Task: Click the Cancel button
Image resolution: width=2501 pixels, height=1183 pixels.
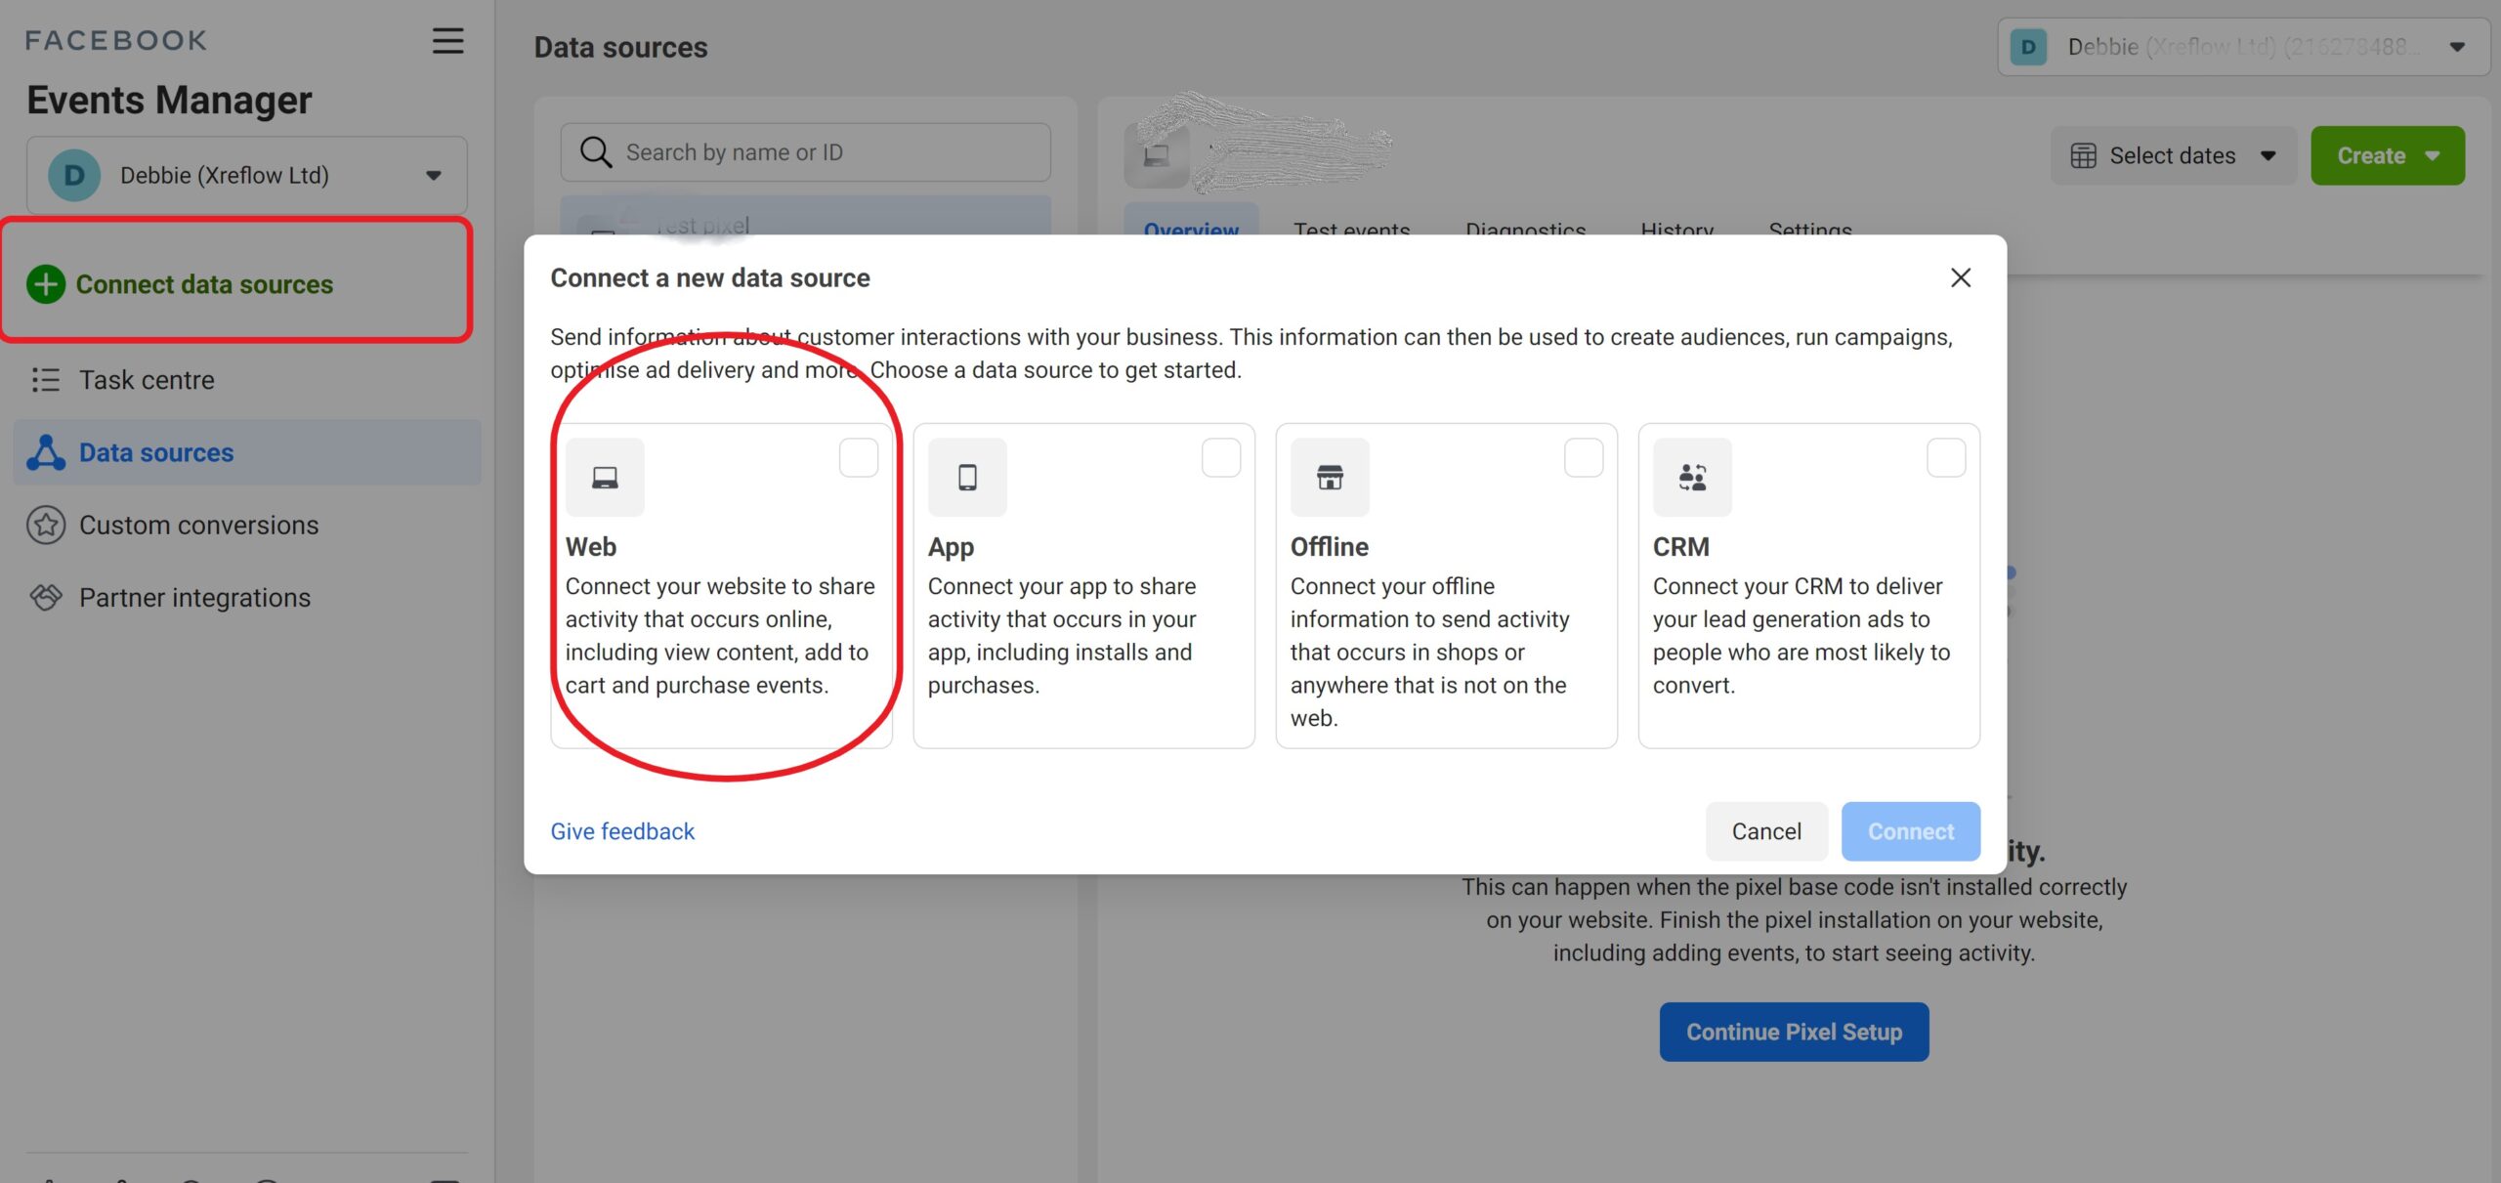Action: tap(1766, 831)
